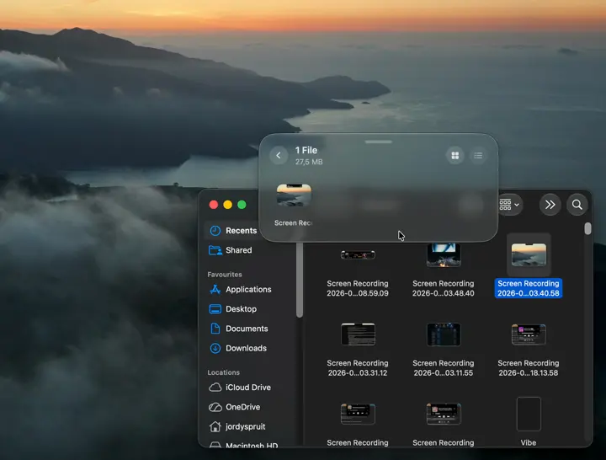This screenshot has height=460, width=606.
Task: Zoom the Finder window with green button
Action: 242,205
